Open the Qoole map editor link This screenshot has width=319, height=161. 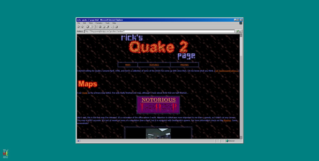(x=85, y=93)
